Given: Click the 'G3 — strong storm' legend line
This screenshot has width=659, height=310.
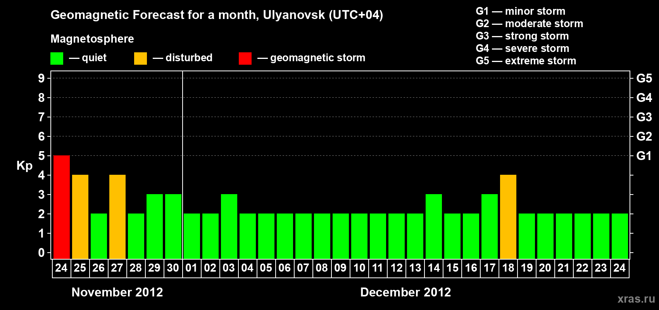Looking at the screenshot, I should click(x=522, y=36).
